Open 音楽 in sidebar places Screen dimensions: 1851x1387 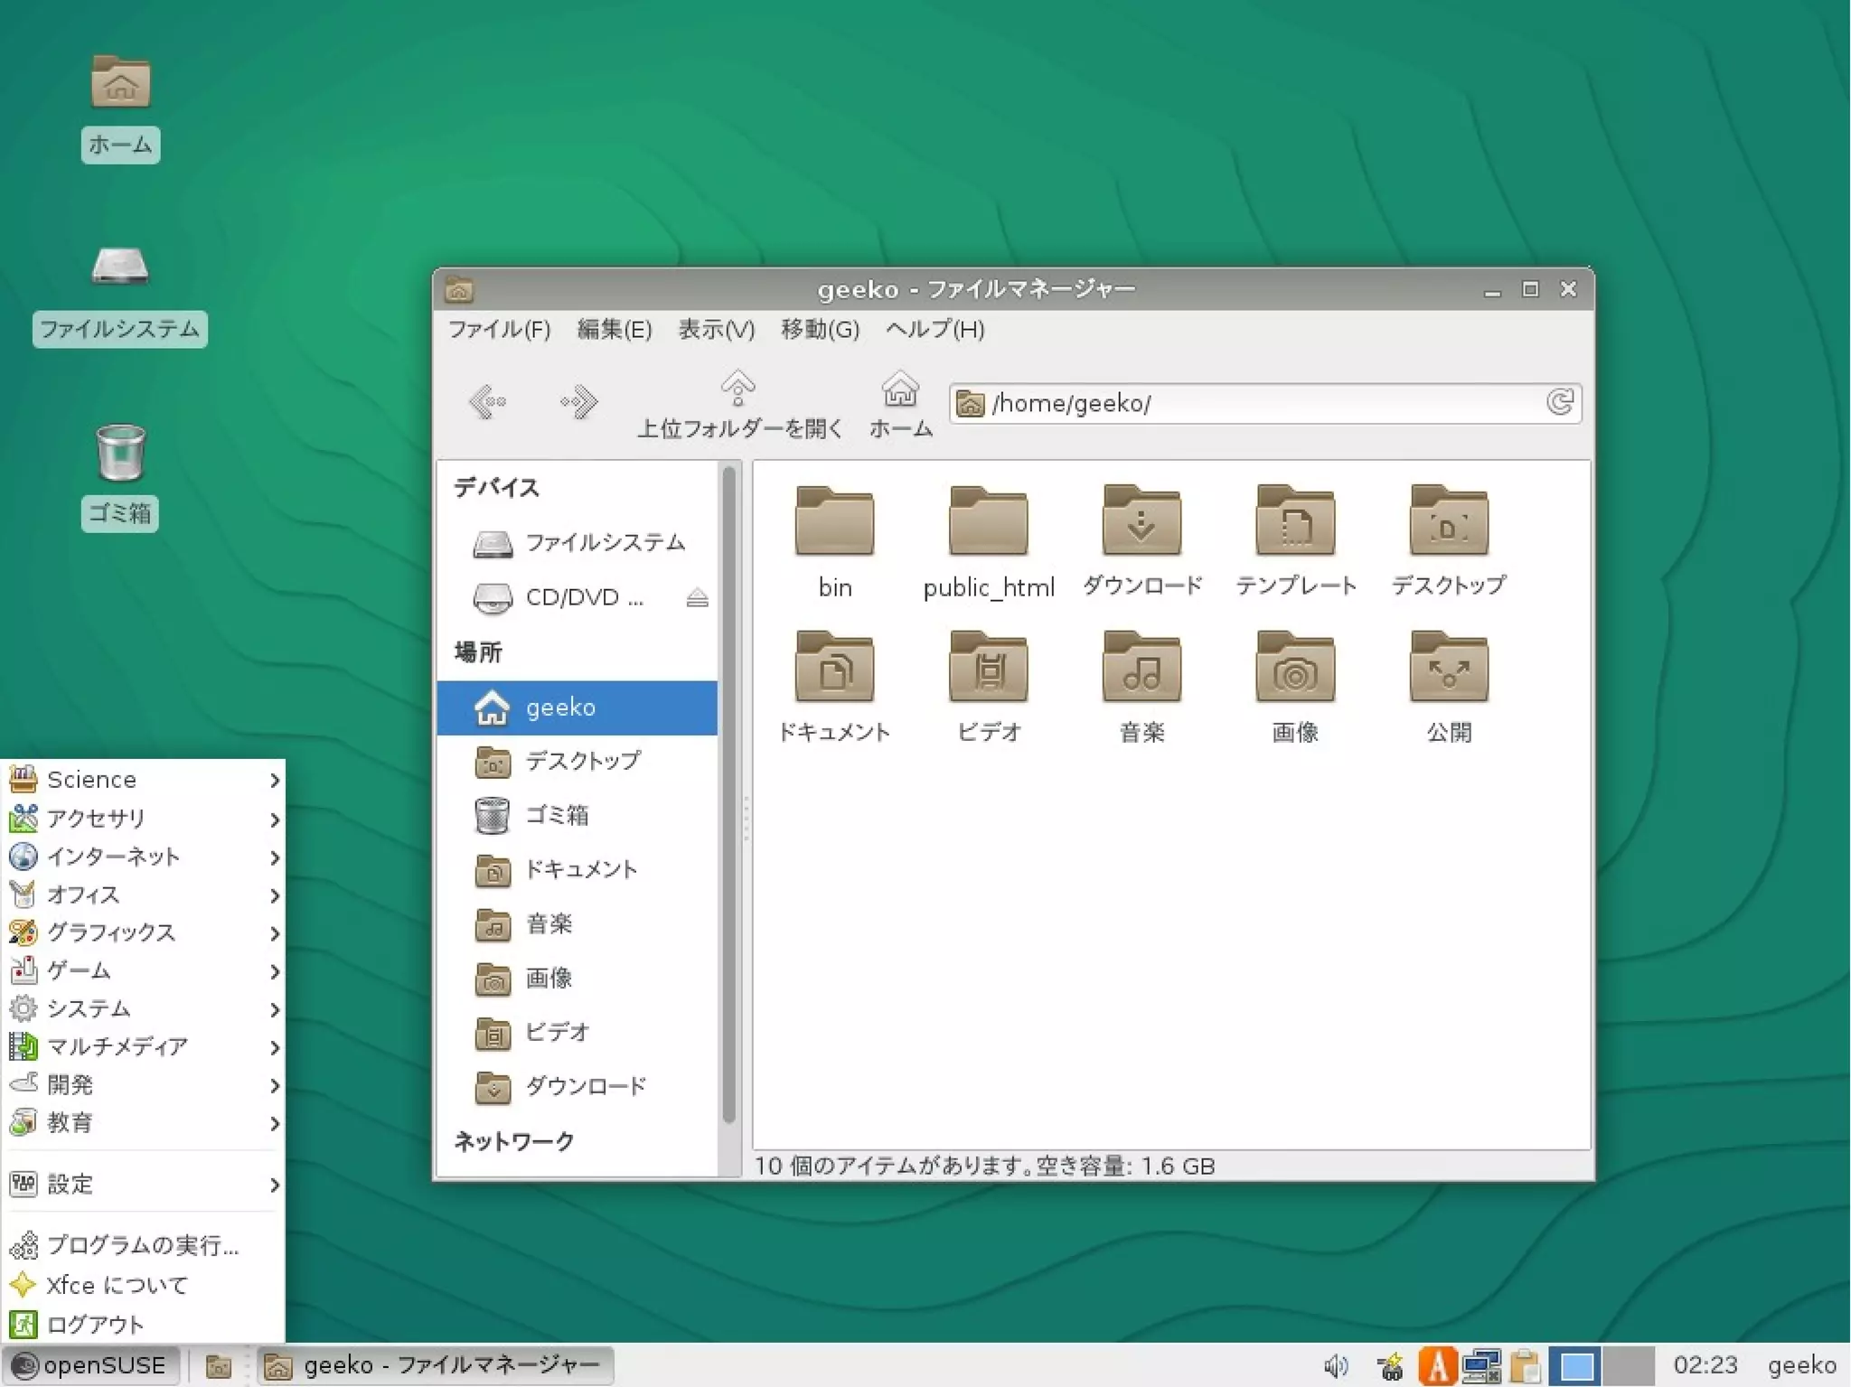[578, 924]
